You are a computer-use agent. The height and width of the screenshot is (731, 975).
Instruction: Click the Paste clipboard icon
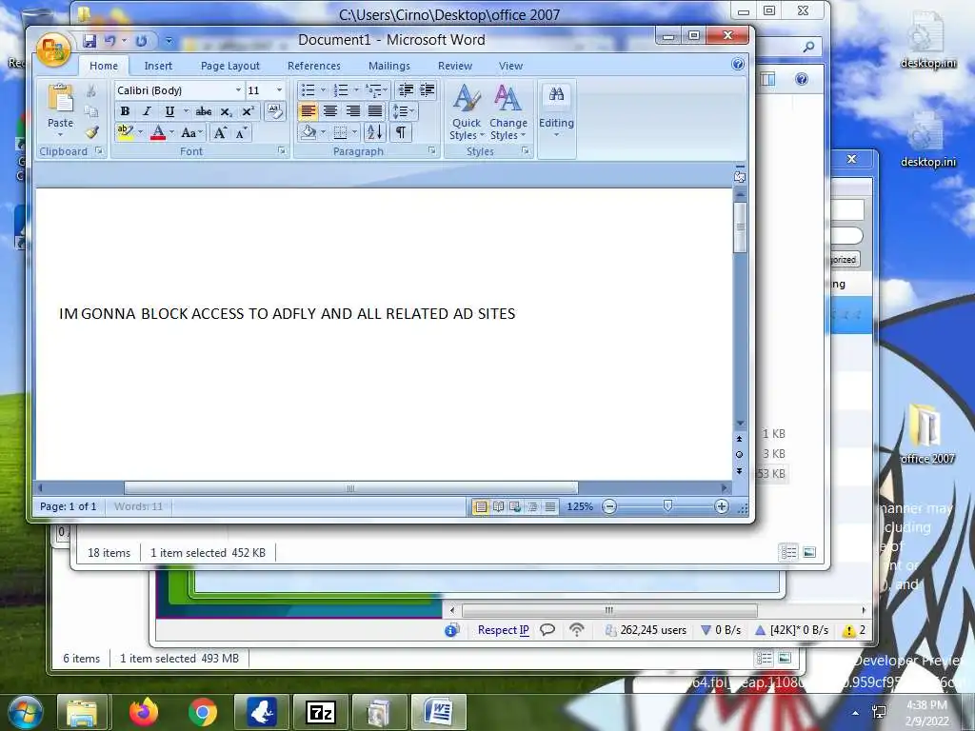tap(60, 98)
